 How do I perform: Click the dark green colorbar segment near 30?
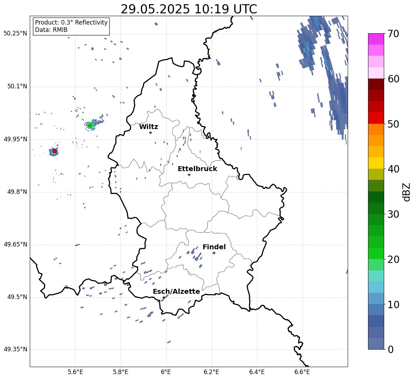pyautogui.click(x=376, y=208)
